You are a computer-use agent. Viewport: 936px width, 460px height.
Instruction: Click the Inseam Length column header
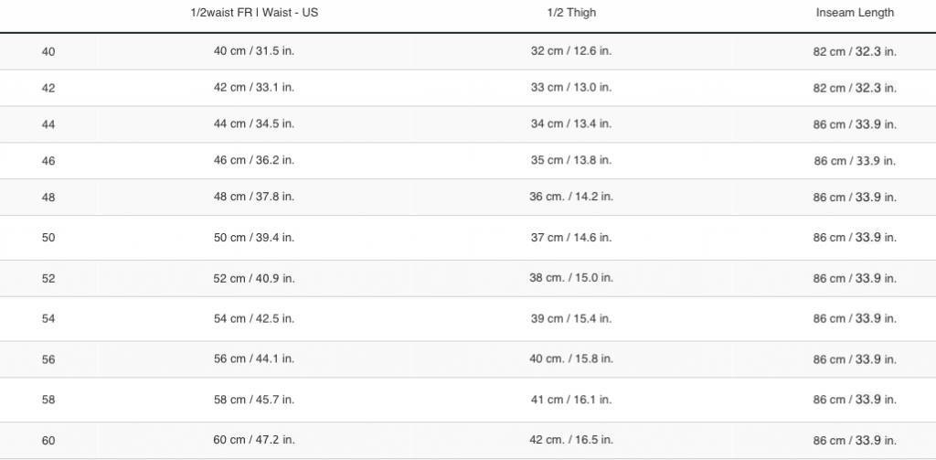click(855, 13)
